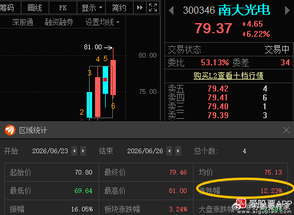Select the 深股通 tab
This screenshot has width=294, height=215.
[23, 22]
